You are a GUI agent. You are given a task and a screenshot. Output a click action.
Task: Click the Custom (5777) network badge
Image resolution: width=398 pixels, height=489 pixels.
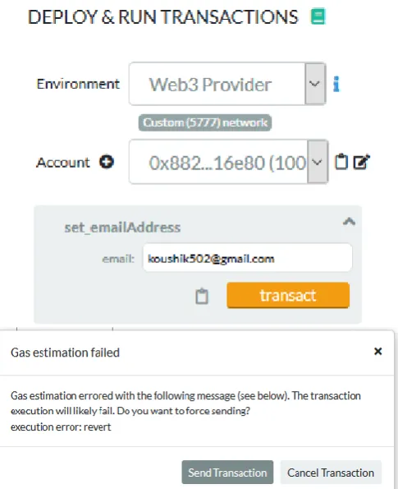coord(205,122)
